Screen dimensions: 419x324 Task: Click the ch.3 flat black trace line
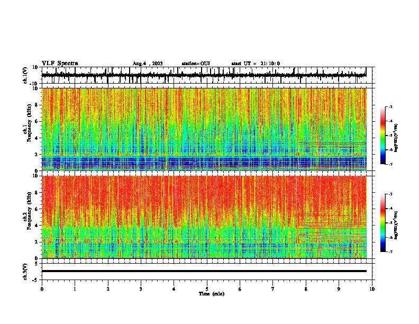tap(204, 271)
